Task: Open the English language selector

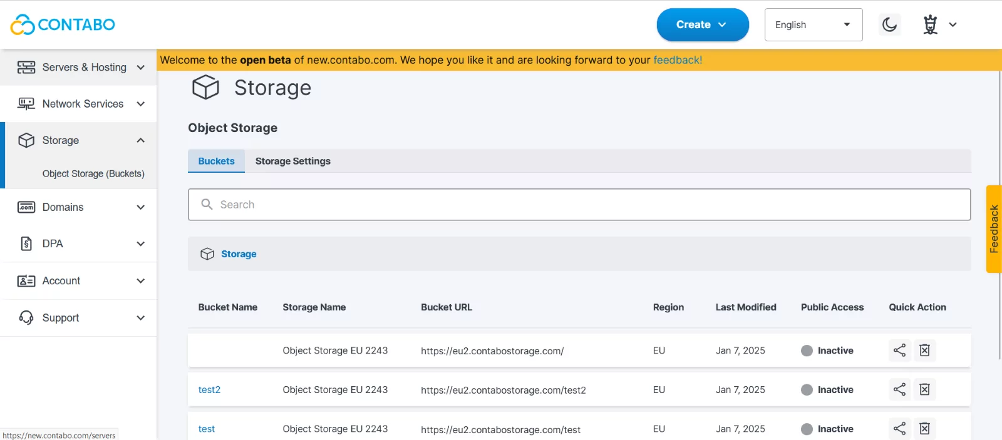Action: click(813, 24)
